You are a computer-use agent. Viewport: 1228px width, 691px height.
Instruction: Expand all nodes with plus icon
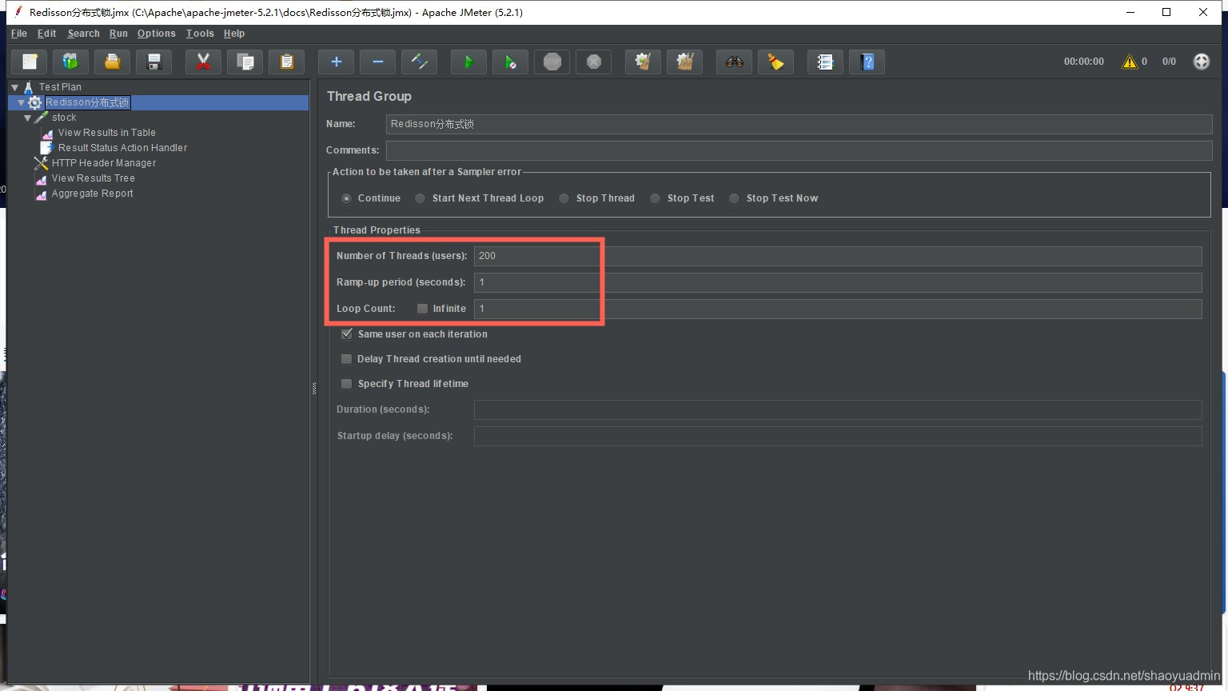click(x=336, y=62)
